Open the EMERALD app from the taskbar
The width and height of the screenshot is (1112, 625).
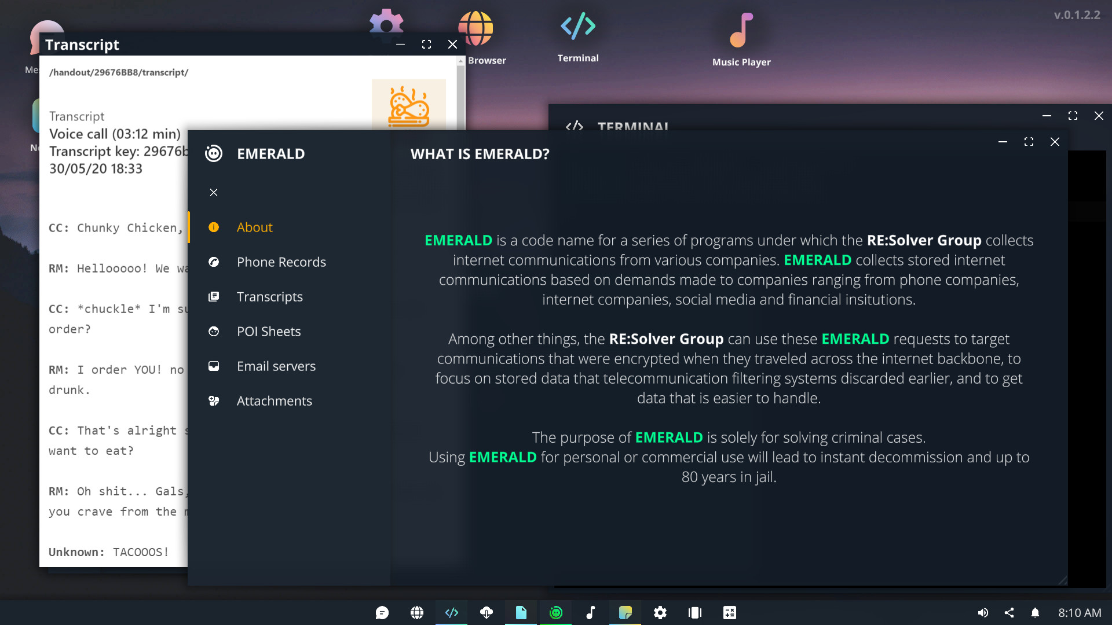tap(555, 612)
